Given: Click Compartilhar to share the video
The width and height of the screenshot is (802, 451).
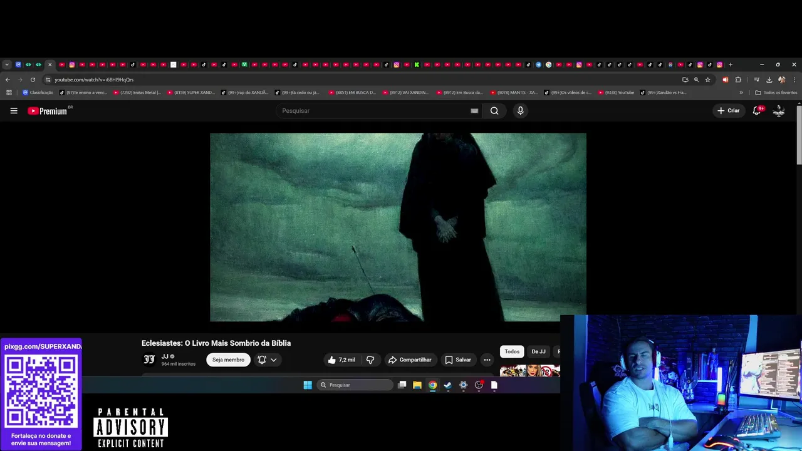Looking at the screenshot, I should [410, 360].
